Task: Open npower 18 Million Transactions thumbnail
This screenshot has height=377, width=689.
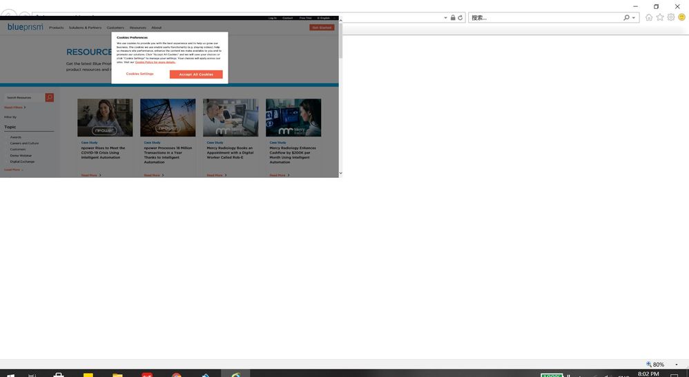Action: click(168, 118)
